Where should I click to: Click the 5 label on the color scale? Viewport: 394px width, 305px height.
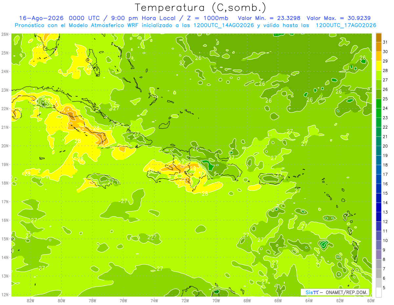pyautogui.click(x=385, y=288)
